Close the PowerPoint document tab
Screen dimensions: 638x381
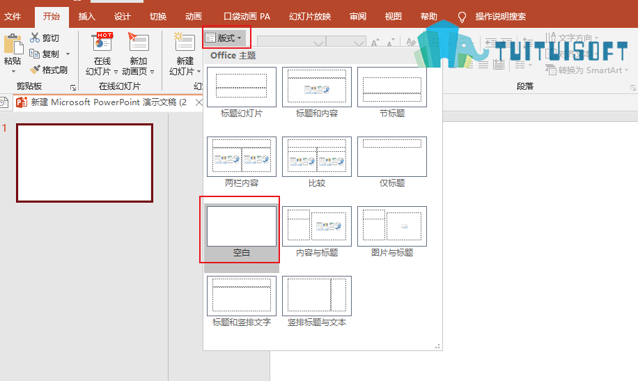pyautogui.click(x=199, y=102)
